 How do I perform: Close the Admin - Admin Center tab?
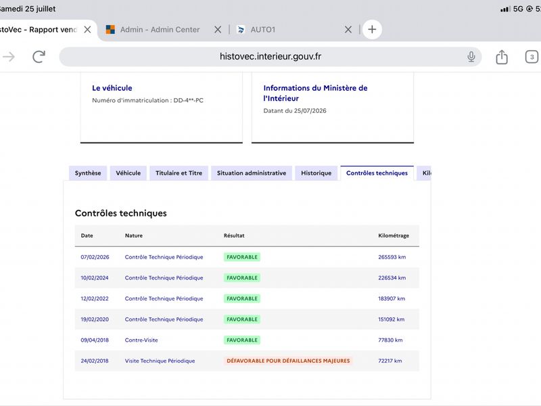[218, 30]
